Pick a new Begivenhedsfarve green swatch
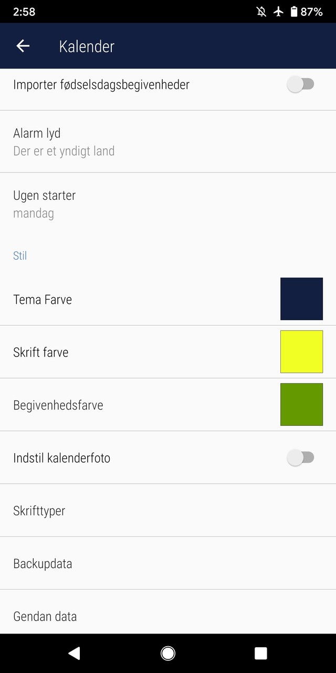Screen dimensions: 336x673 tap(301, 404)
